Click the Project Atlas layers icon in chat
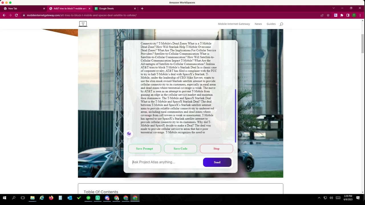The height and width of the screenshot is (205, 365). (x=129, y=134)
